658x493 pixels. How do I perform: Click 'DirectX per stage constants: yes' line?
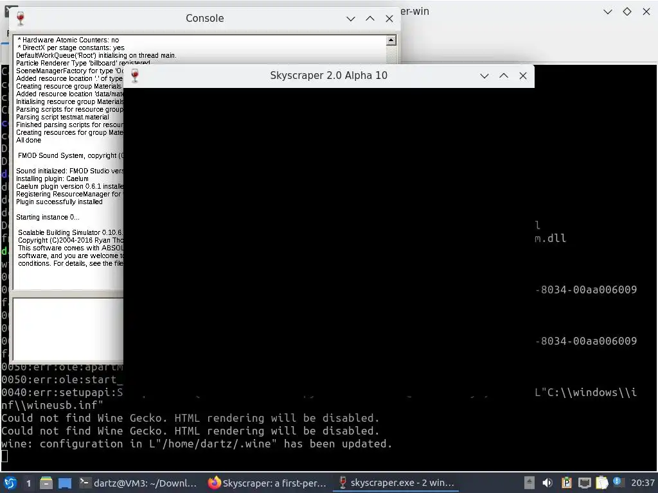pos(71,48)
